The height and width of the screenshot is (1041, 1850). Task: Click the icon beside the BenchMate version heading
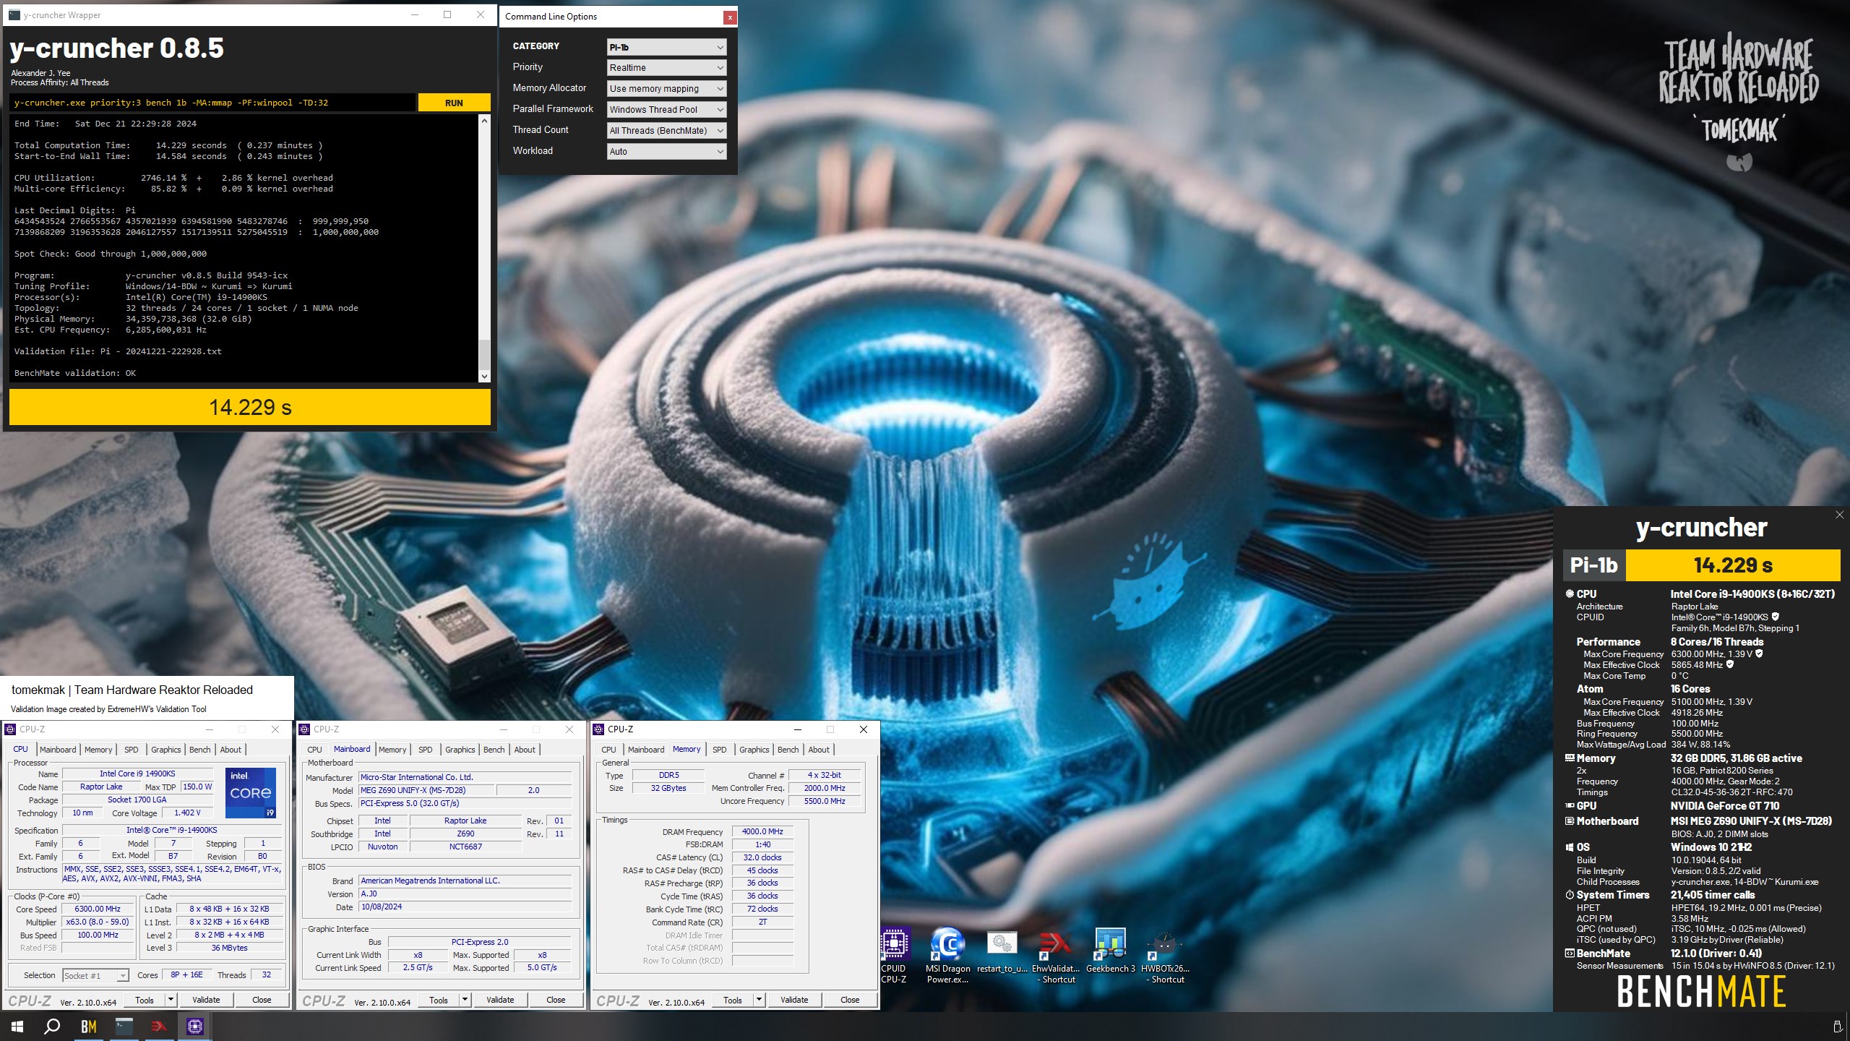coord(1569,953)
